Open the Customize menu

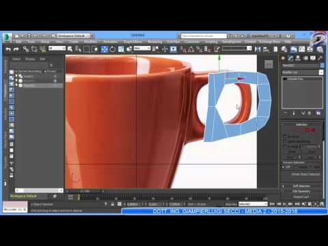click(x=192, y=42)
